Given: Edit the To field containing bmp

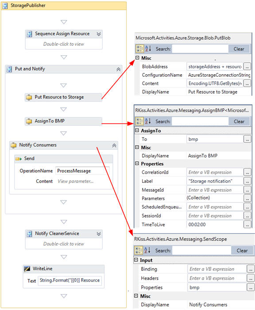Looking at the screenshot, I should point(215,139).
